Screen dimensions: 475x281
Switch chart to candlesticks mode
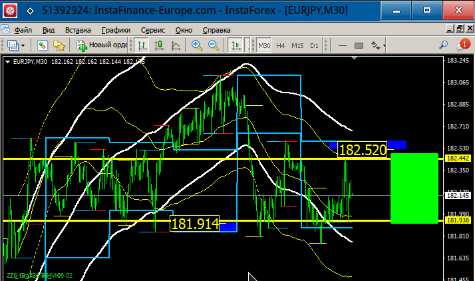pyautogui.click(x=159, y=45)
